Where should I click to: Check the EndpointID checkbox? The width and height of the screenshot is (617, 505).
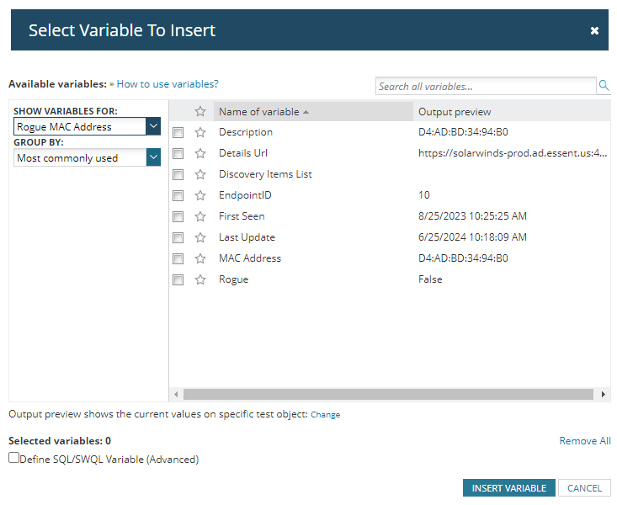tap(178, 195)
